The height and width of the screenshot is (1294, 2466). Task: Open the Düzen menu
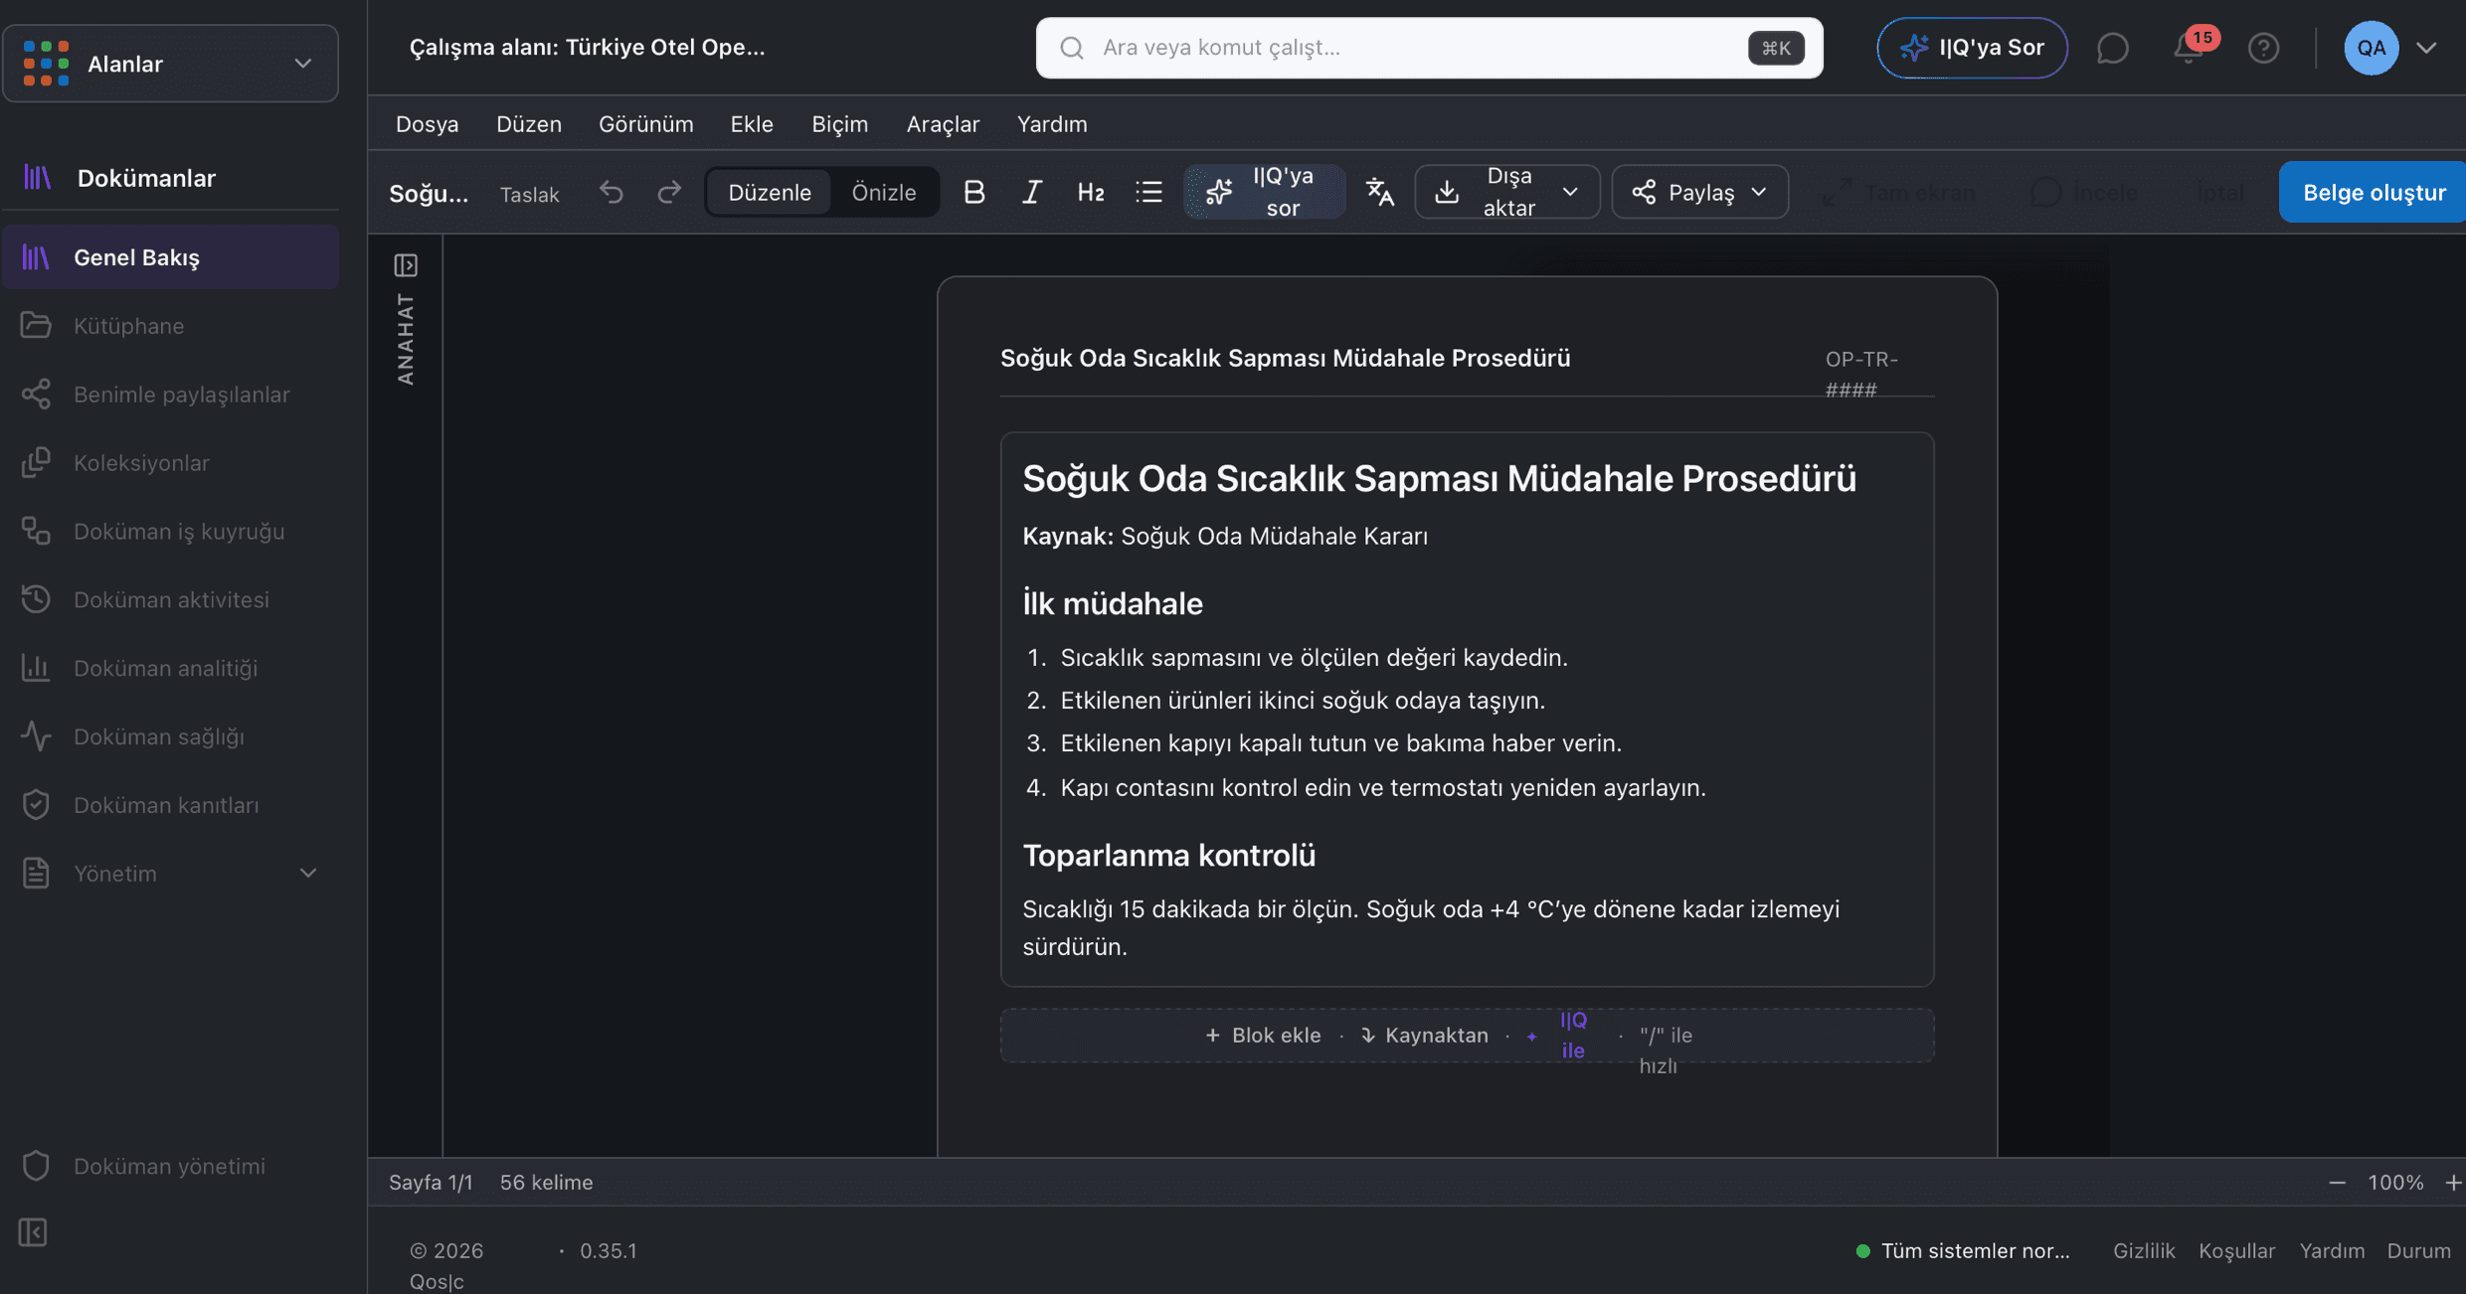529,124
